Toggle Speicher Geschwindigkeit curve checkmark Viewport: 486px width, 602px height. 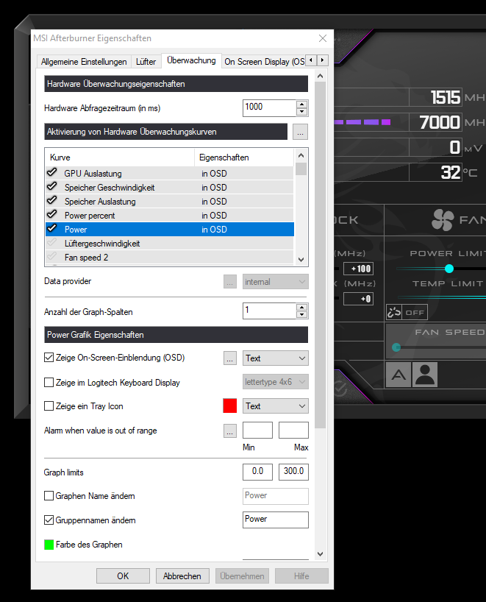click(x=51, y=187)
